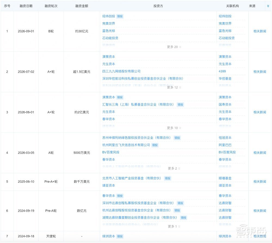Open 绿洲资本 in the 关联机构 column
Image resolution: width=272 pixels, height=243 pixels.
point(225,236)
